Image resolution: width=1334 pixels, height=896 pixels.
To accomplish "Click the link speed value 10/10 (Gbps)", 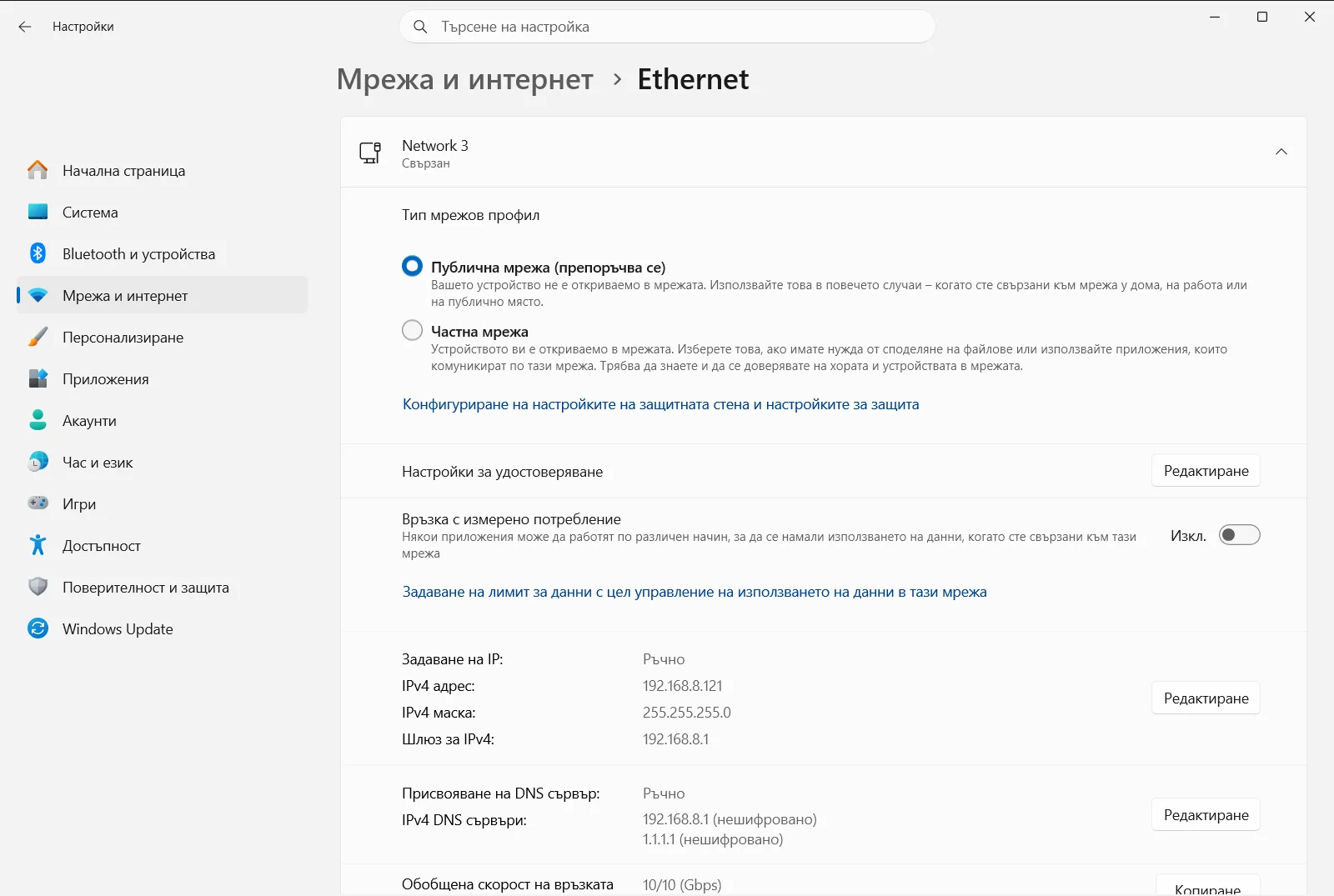I will click(x=682, y=885).
